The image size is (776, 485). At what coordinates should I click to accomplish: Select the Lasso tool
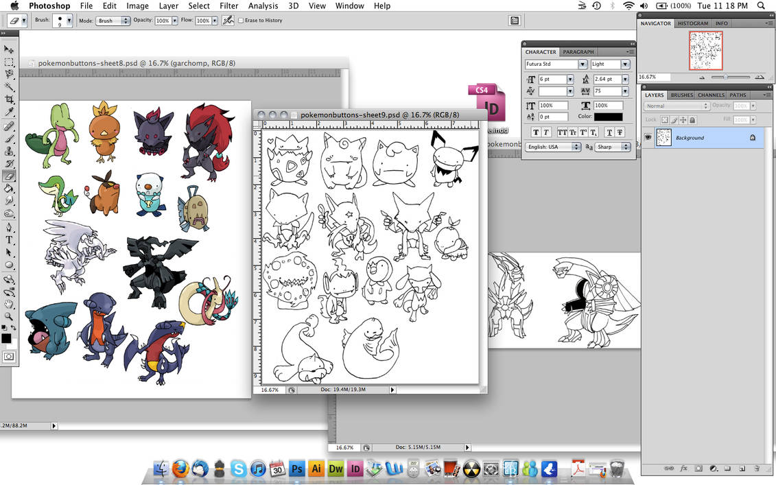point(9,74)
